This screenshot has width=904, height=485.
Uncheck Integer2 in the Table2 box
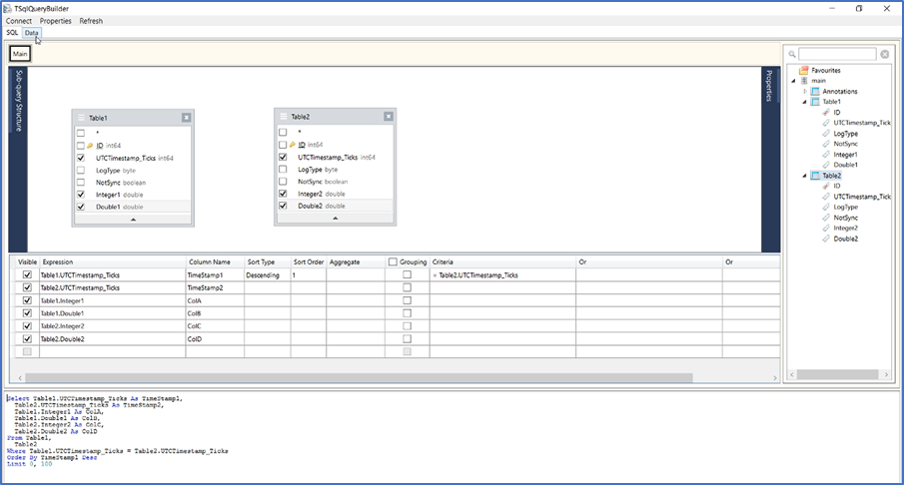(x=283, y=194)
